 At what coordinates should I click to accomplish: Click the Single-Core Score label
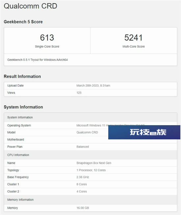47,47
